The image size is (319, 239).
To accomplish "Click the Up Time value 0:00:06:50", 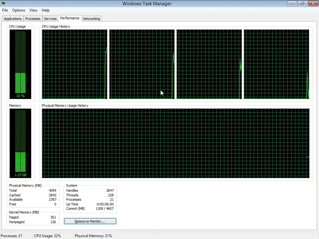I will tap(105, 204).
